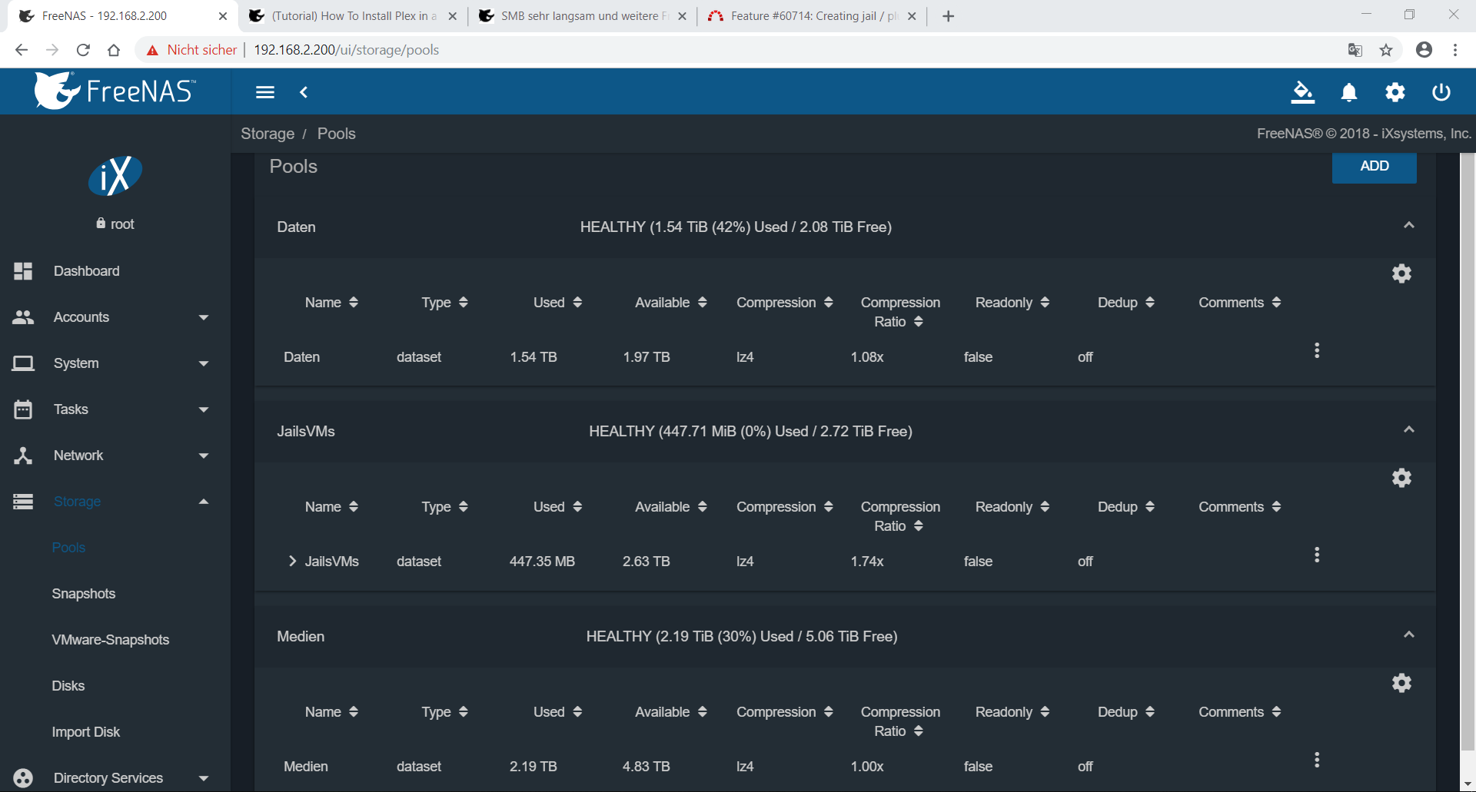Viewport: 1476px width, 792px height.
Task: Open Disks in the sidebar
Action: click(x=68, y=686)
